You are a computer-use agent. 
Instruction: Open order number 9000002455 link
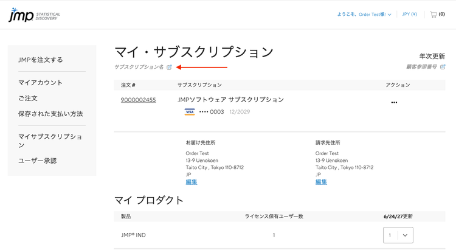tap(139, 100)
